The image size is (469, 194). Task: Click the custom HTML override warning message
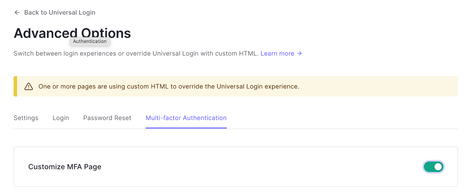(169, 86)
